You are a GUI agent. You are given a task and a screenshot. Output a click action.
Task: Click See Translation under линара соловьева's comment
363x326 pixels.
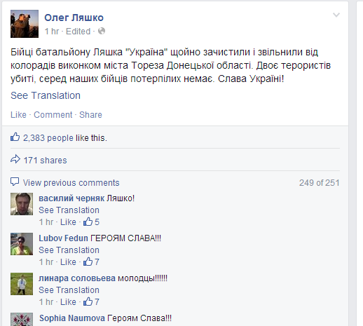click(x=69, y=290)
